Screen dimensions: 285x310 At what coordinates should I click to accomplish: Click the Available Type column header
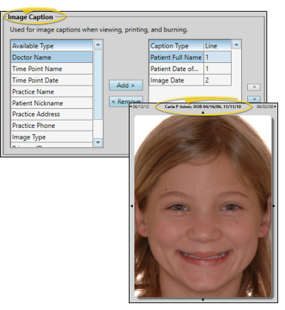tap(52, 46)
